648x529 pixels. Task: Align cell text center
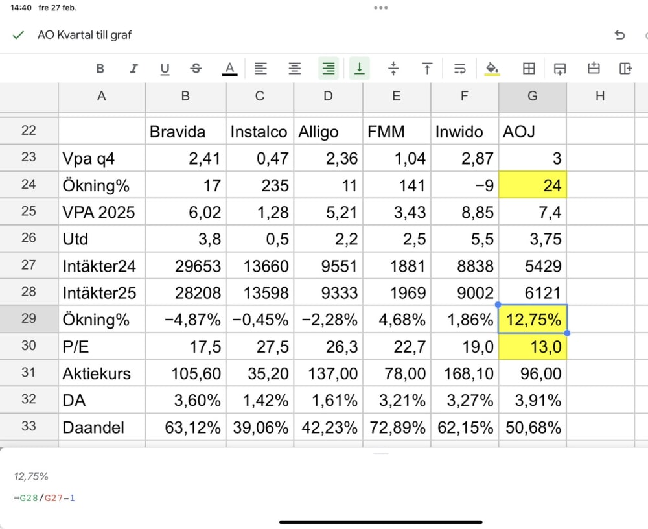(294, 68)
